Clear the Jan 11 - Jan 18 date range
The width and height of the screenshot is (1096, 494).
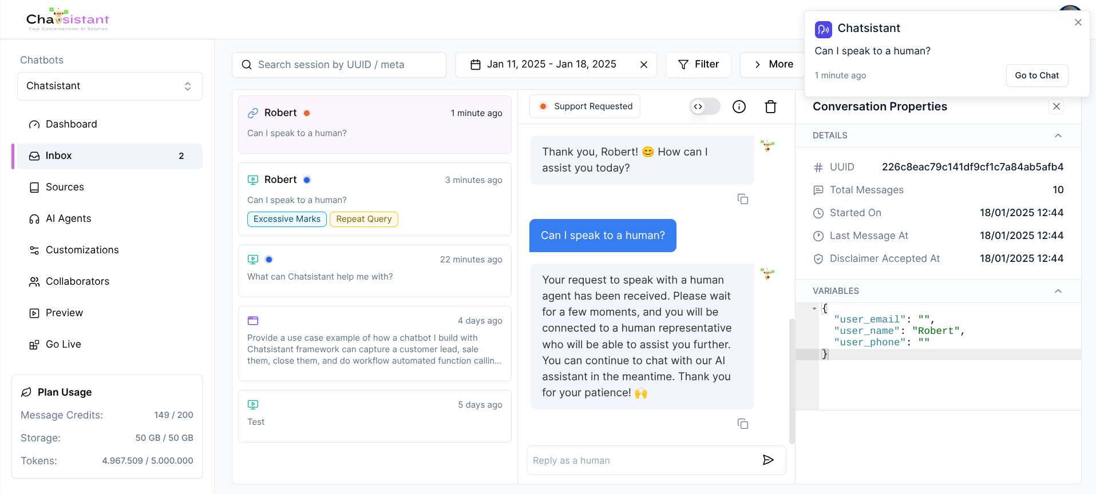(x=644, y=65)
